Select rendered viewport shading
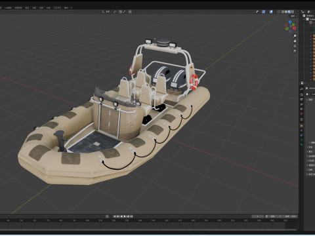 pos(293,12)
